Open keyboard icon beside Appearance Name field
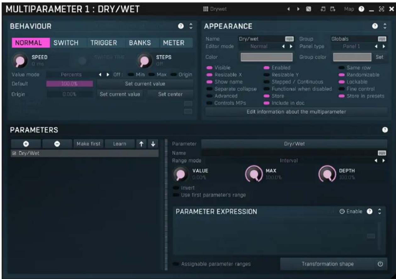This screenshot has width=396, height=279. tap(289, 39)
